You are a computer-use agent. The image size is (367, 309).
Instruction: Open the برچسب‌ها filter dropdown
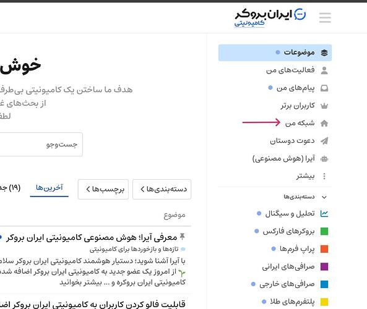tap(103, 189)
